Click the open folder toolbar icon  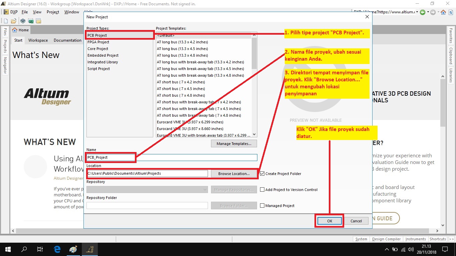click(x=13, y=21)
